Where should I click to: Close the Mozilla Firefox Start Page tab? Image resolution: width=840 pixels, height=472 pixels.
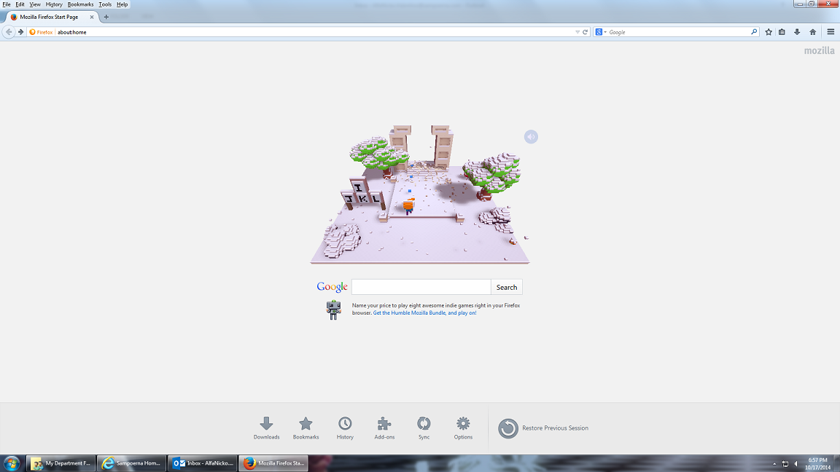(92, 17)
